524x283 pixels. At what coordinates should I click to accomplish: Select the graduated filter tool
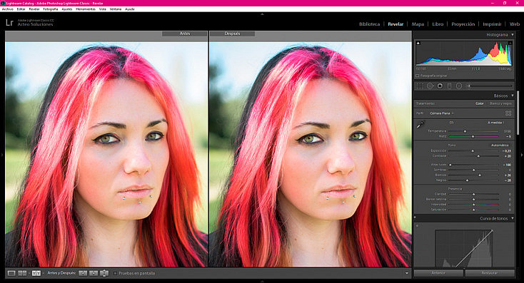coord(450,86)
